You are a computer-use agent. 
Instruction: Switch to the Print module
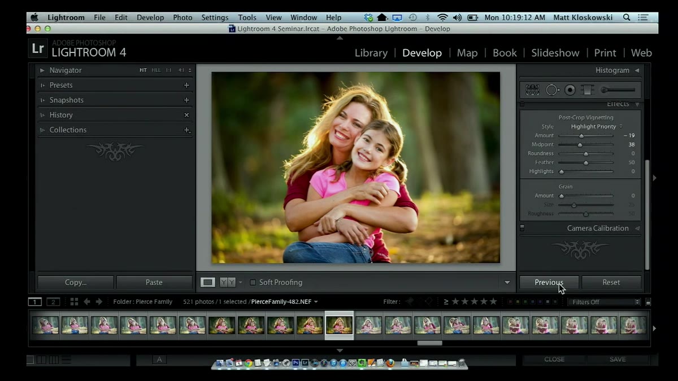tap(605, 53)
